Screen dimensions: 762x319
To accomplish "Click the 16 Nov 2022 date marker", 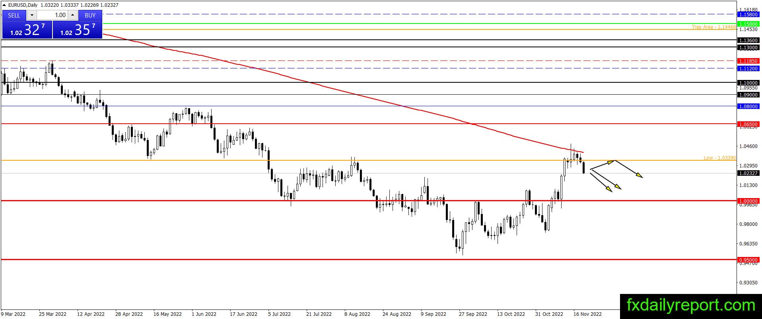I will tap(587, 314).
